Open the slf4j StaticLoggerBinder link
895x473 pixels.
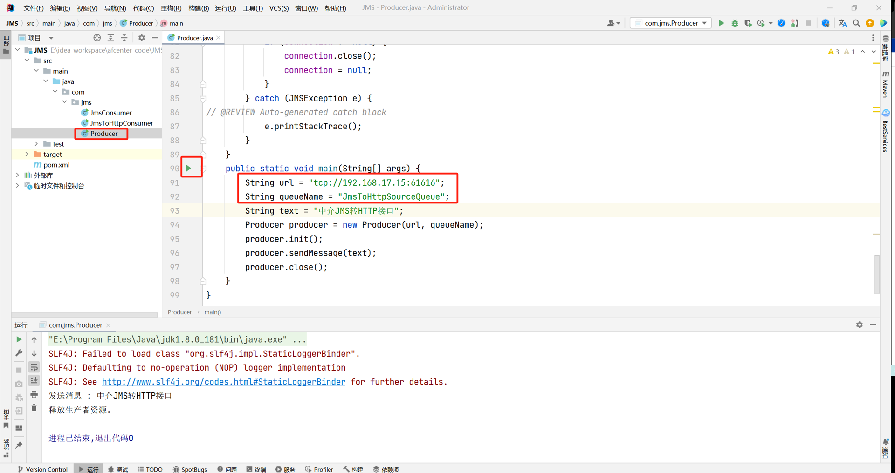[223, 382]
